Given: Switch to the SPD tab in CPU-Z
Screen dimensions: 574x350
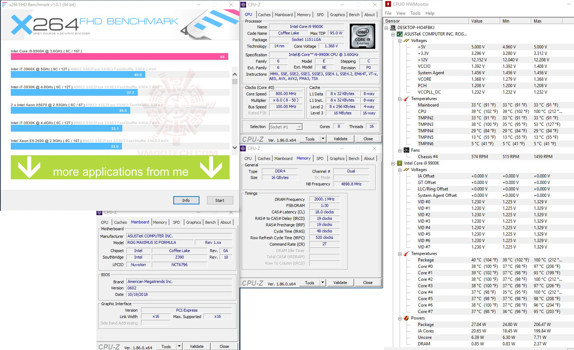Looking at the screenshot, I should 320,15.
